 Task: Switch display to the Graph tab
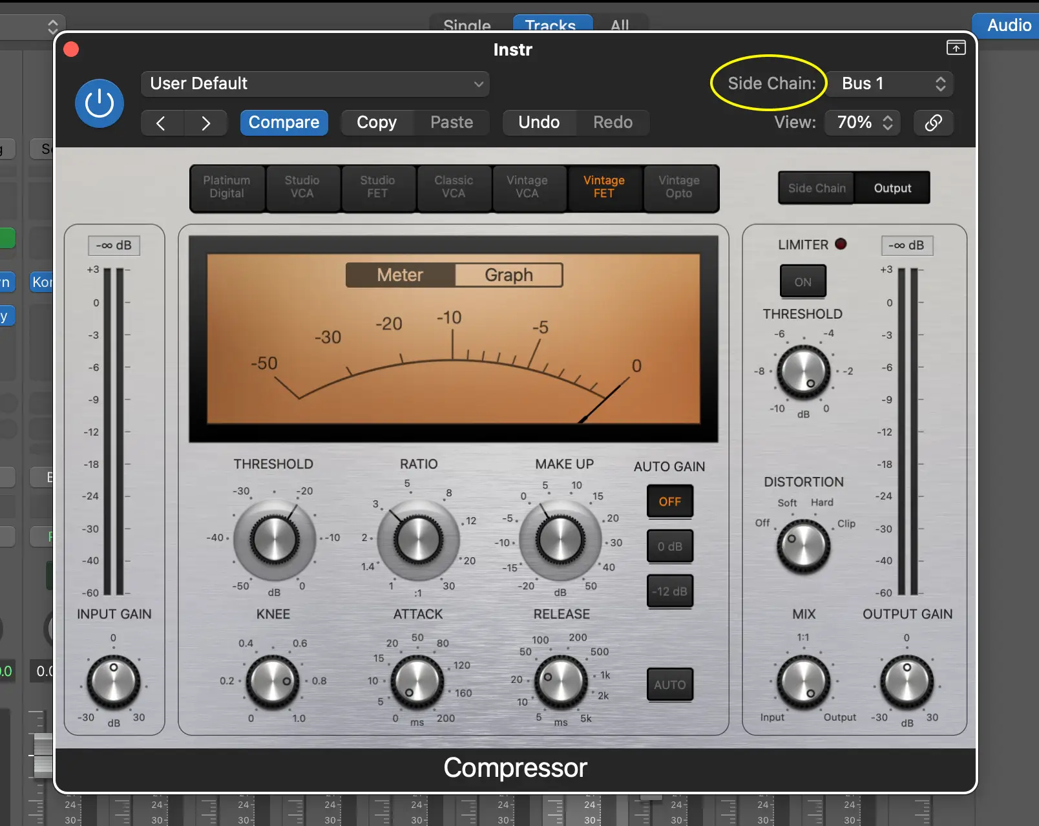tap(509, 275)
